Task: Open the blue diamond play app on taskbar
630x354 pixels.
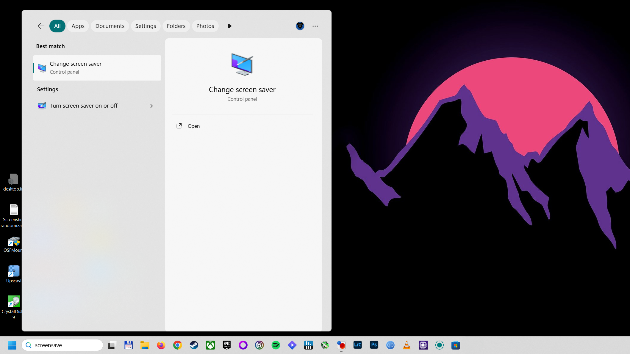Action: point(292,345)
